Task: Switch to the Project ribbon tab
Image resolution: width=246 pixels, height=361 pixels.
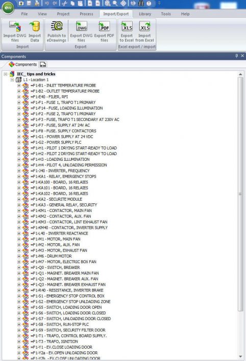Action: point(63,14)
